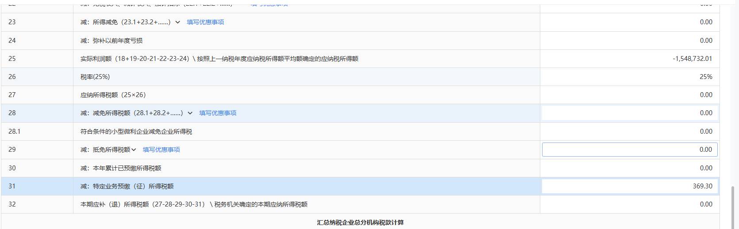This screenshot has height=229, width=739.
Task: Click the 369.30 input in row 31
Action: 629,186
